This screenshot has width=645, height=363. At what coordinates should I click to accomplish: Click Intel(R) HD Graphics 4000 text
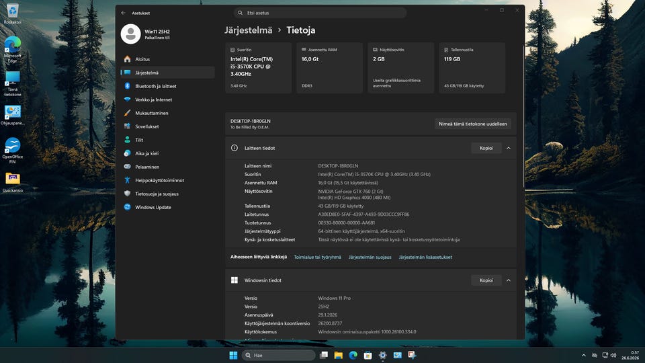pos(354,198)
